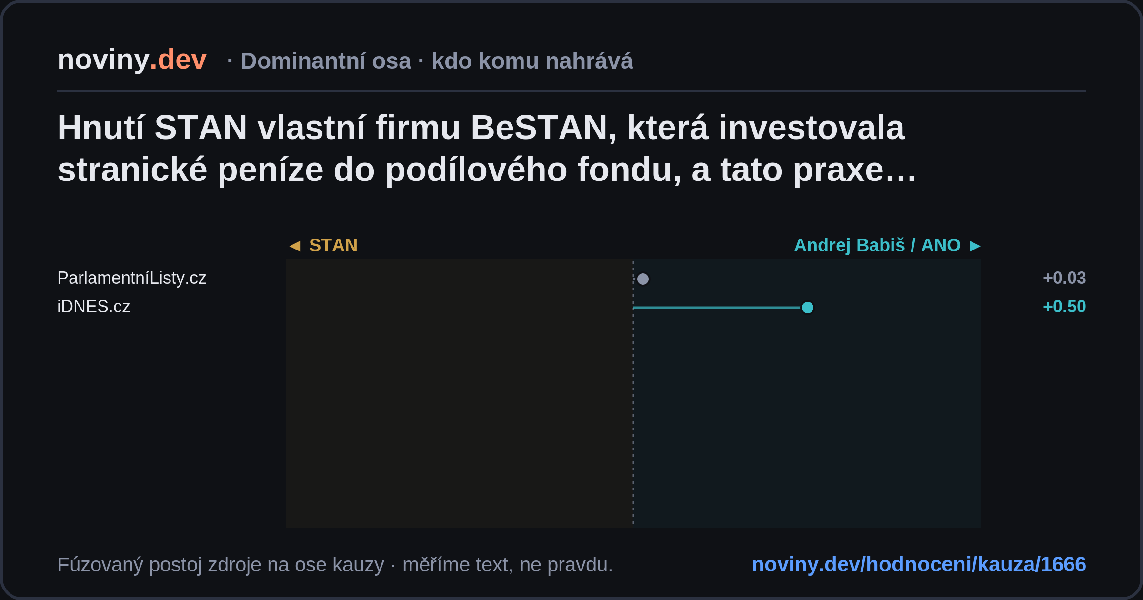The image size is (1143, 600).
Task: Click the footer note Fúzovaný postoj zdroje
Action: [335, 565]
